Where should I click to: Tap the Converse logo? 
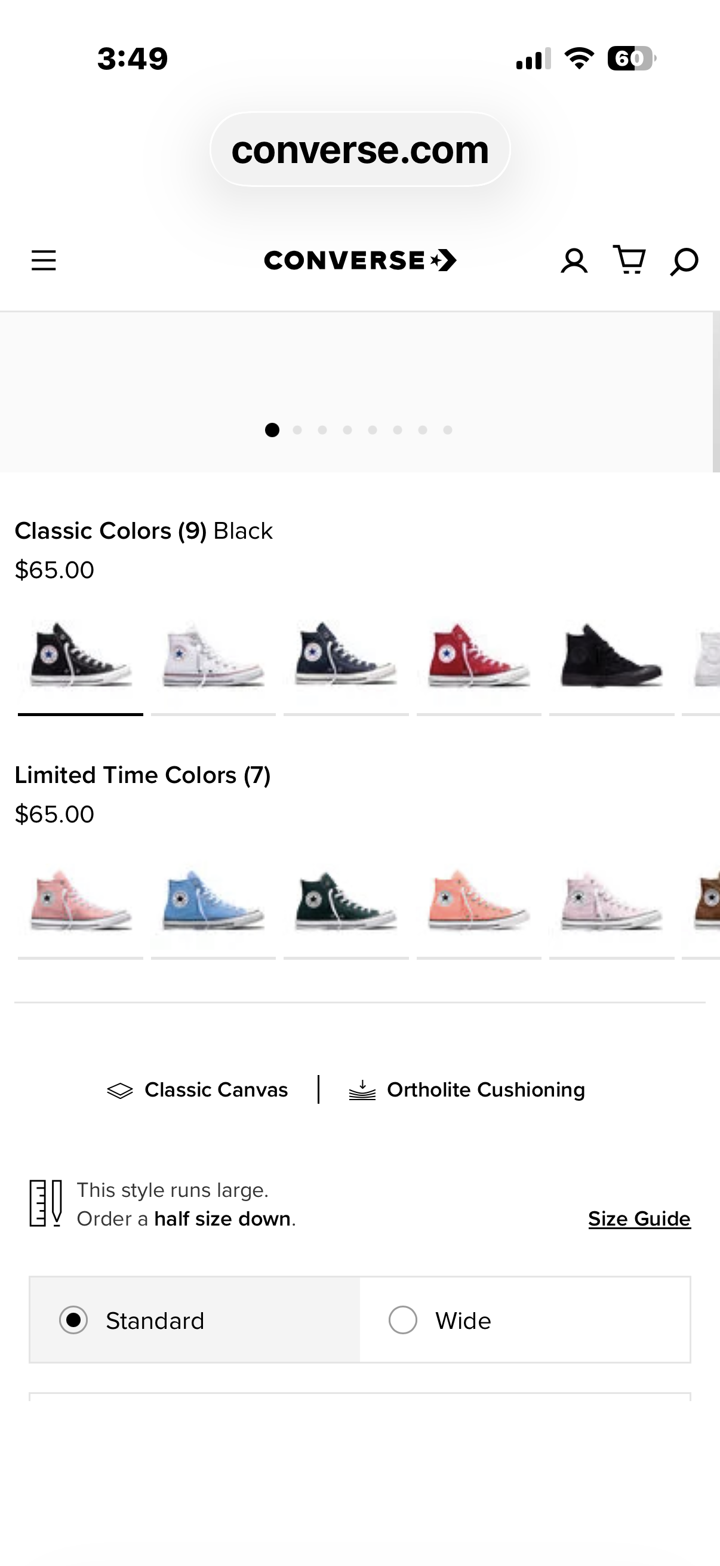tap(361, 260)
